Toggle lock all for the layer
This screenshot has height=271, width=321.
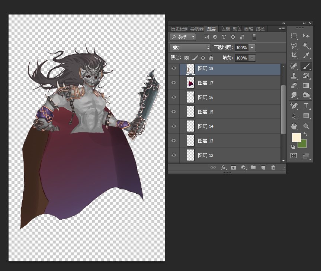(x=211, y=58)
